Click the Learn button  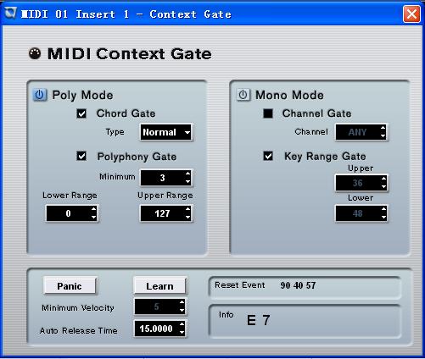(x=159, y=286)
